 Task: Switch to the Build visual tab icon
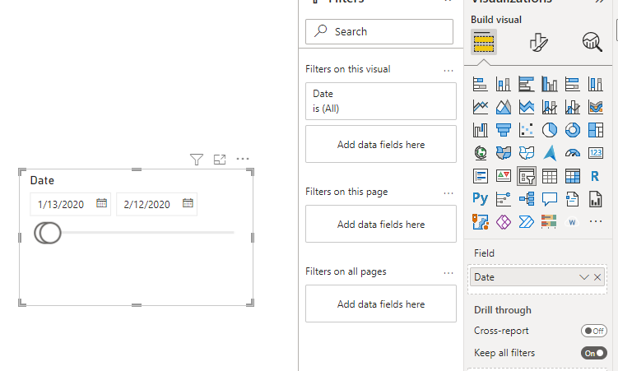click(x=484, y=42)
